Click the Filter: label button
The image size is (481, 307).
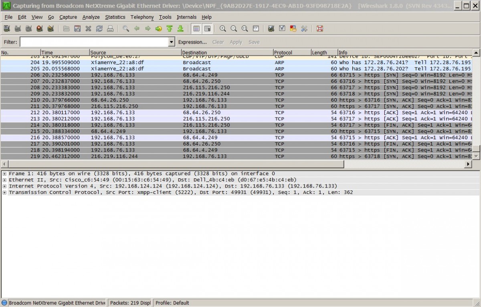click(10, 42)
